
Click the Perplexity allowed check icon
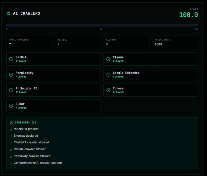[11, 75]
